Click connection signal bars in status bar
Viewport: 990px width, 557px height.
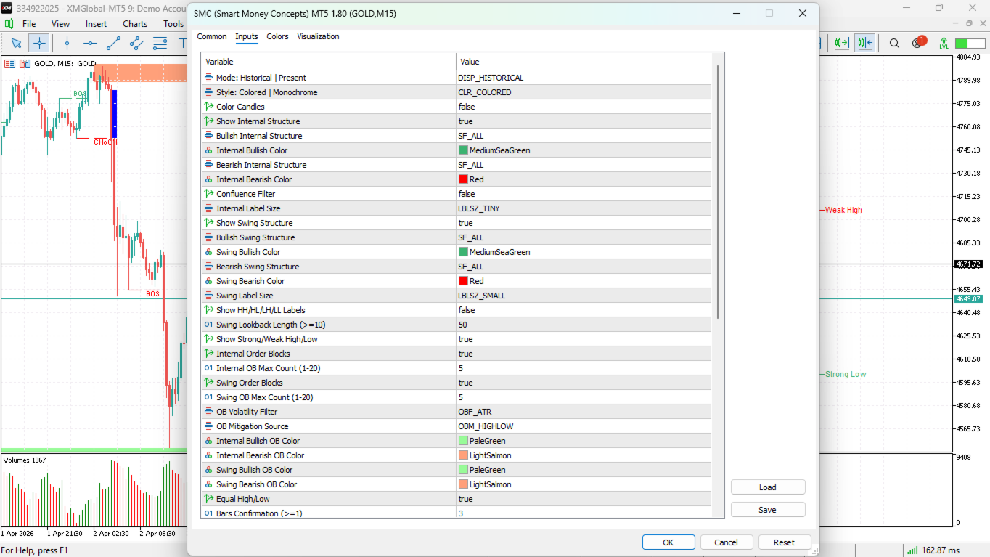[x=912, y=550]
